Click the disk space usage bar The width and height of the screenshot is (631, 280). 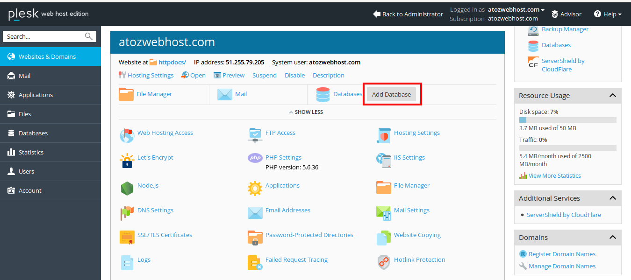(568, 120)
